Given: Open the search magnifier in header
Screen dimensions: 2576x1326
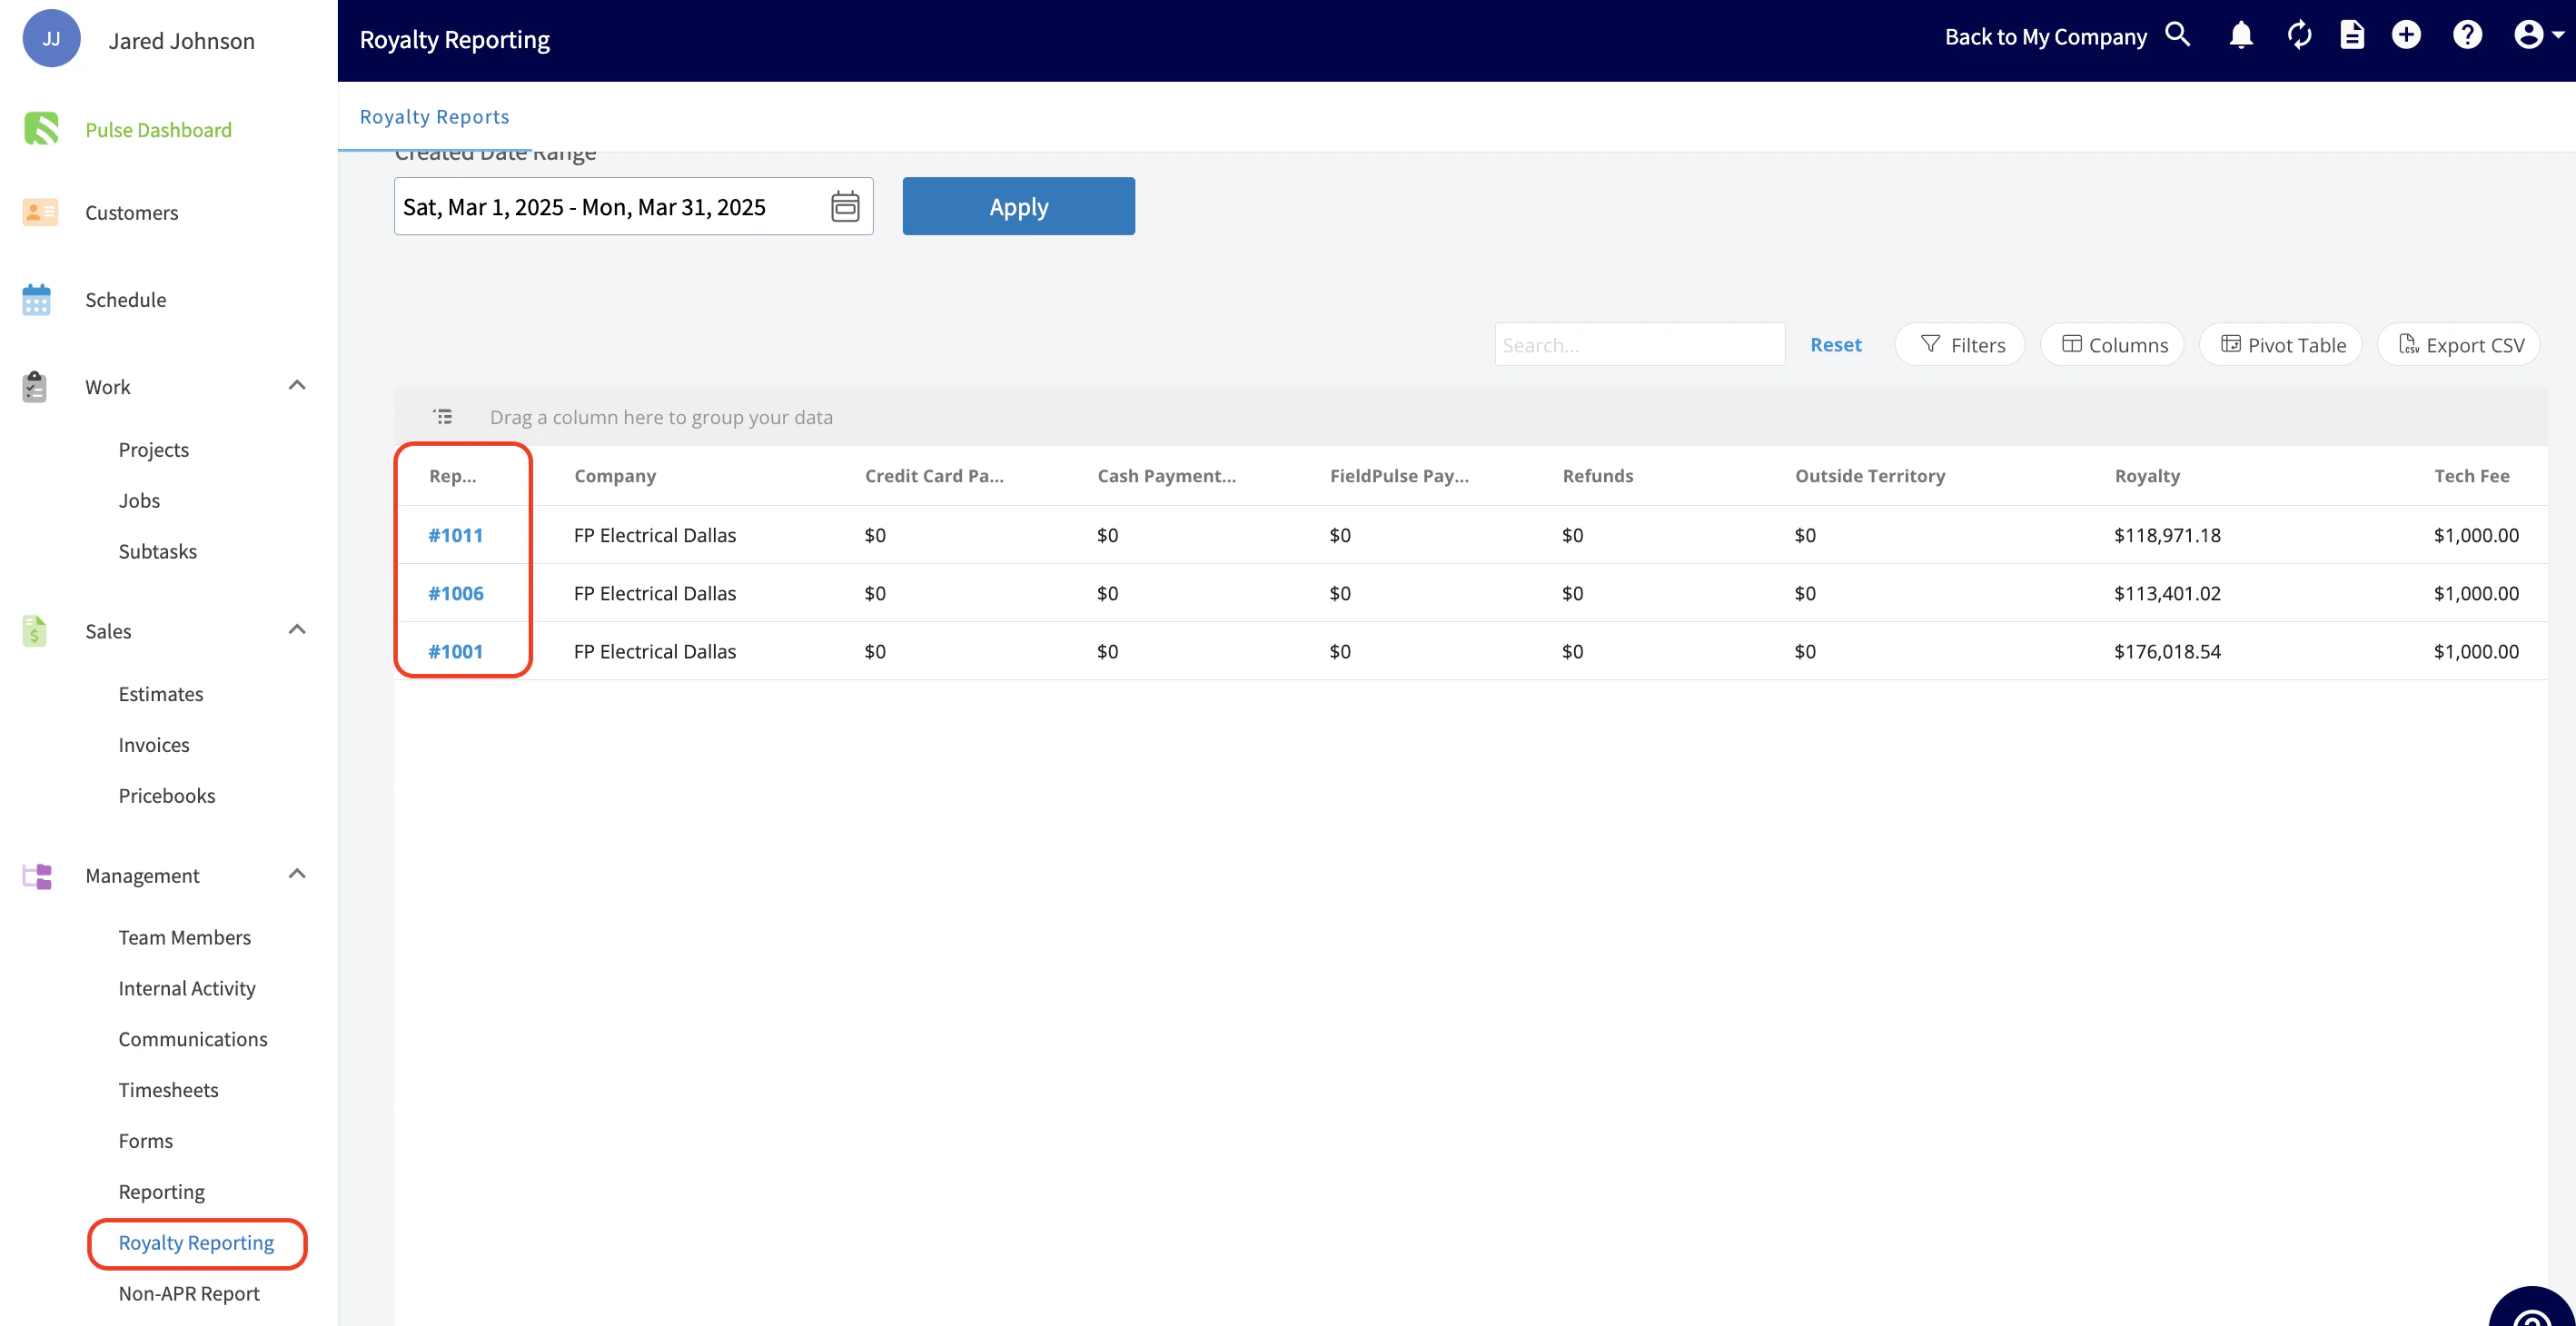Looking at the screenshot, I should [2177, 36].
